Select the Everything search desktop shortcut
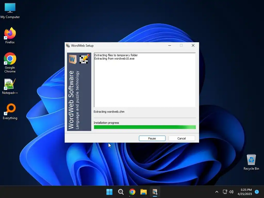Image resolution: width=264 pixels, height=198 pixels. (x=10, y=111)
